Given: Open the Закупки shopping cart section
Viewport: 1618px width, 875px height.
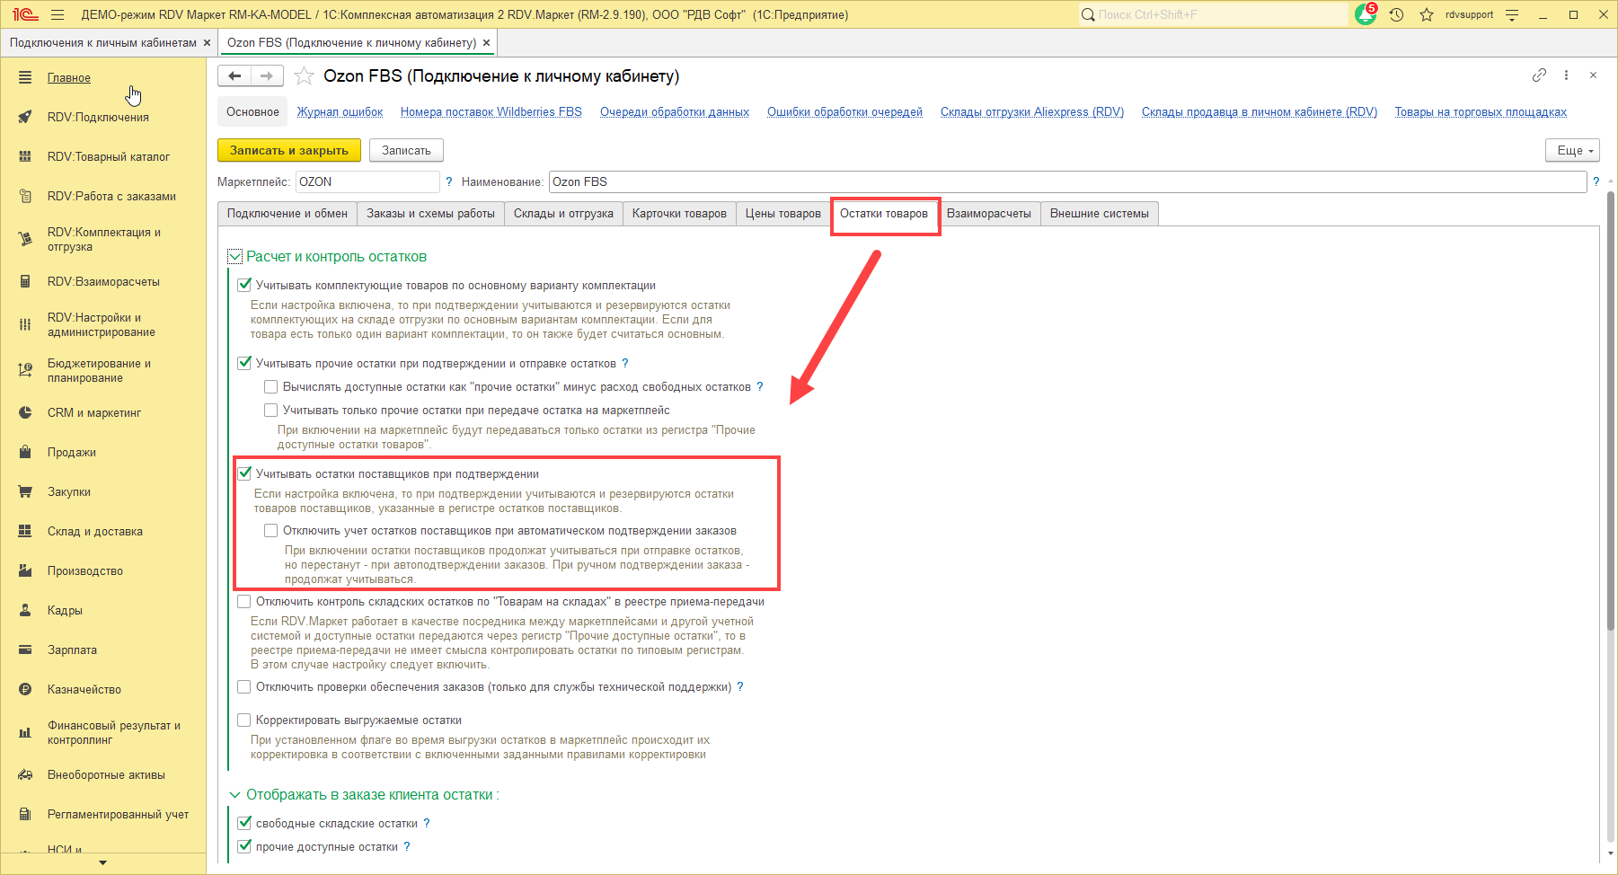Looking at the screenshot, I should click(x=69, y=492).
